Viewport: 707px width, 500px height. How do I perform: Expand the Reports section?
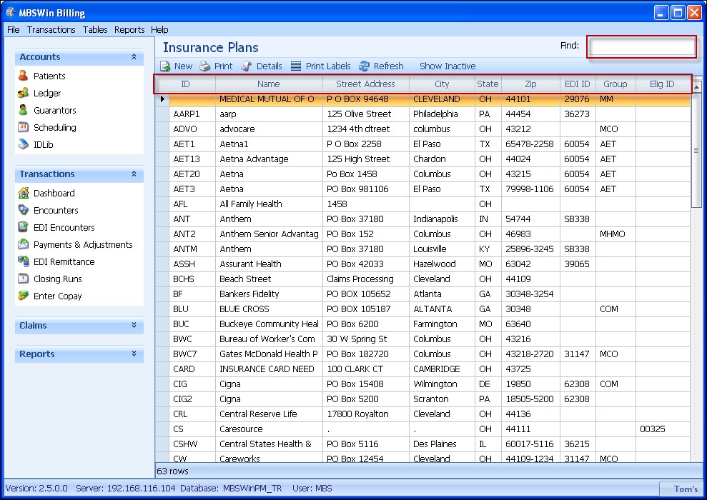[79, 354]
